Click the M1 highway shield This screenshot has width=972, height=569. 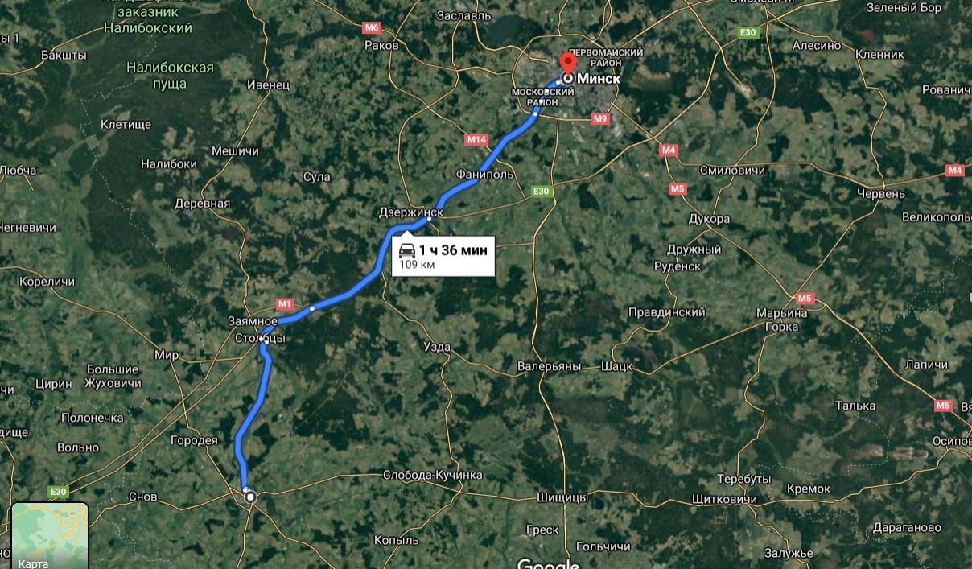[x=284, y=304]
